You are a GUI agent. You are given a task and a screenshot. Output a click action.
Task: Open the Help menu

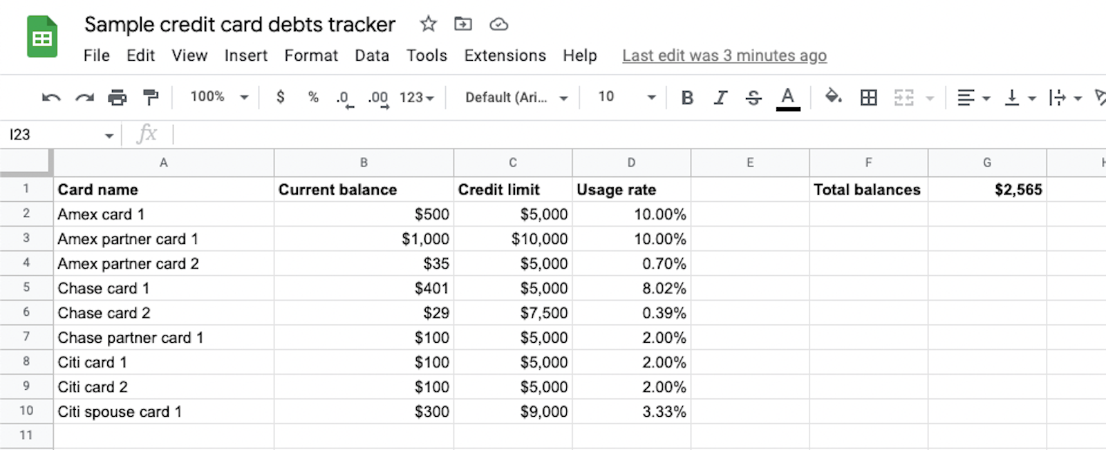click(579, 55)
